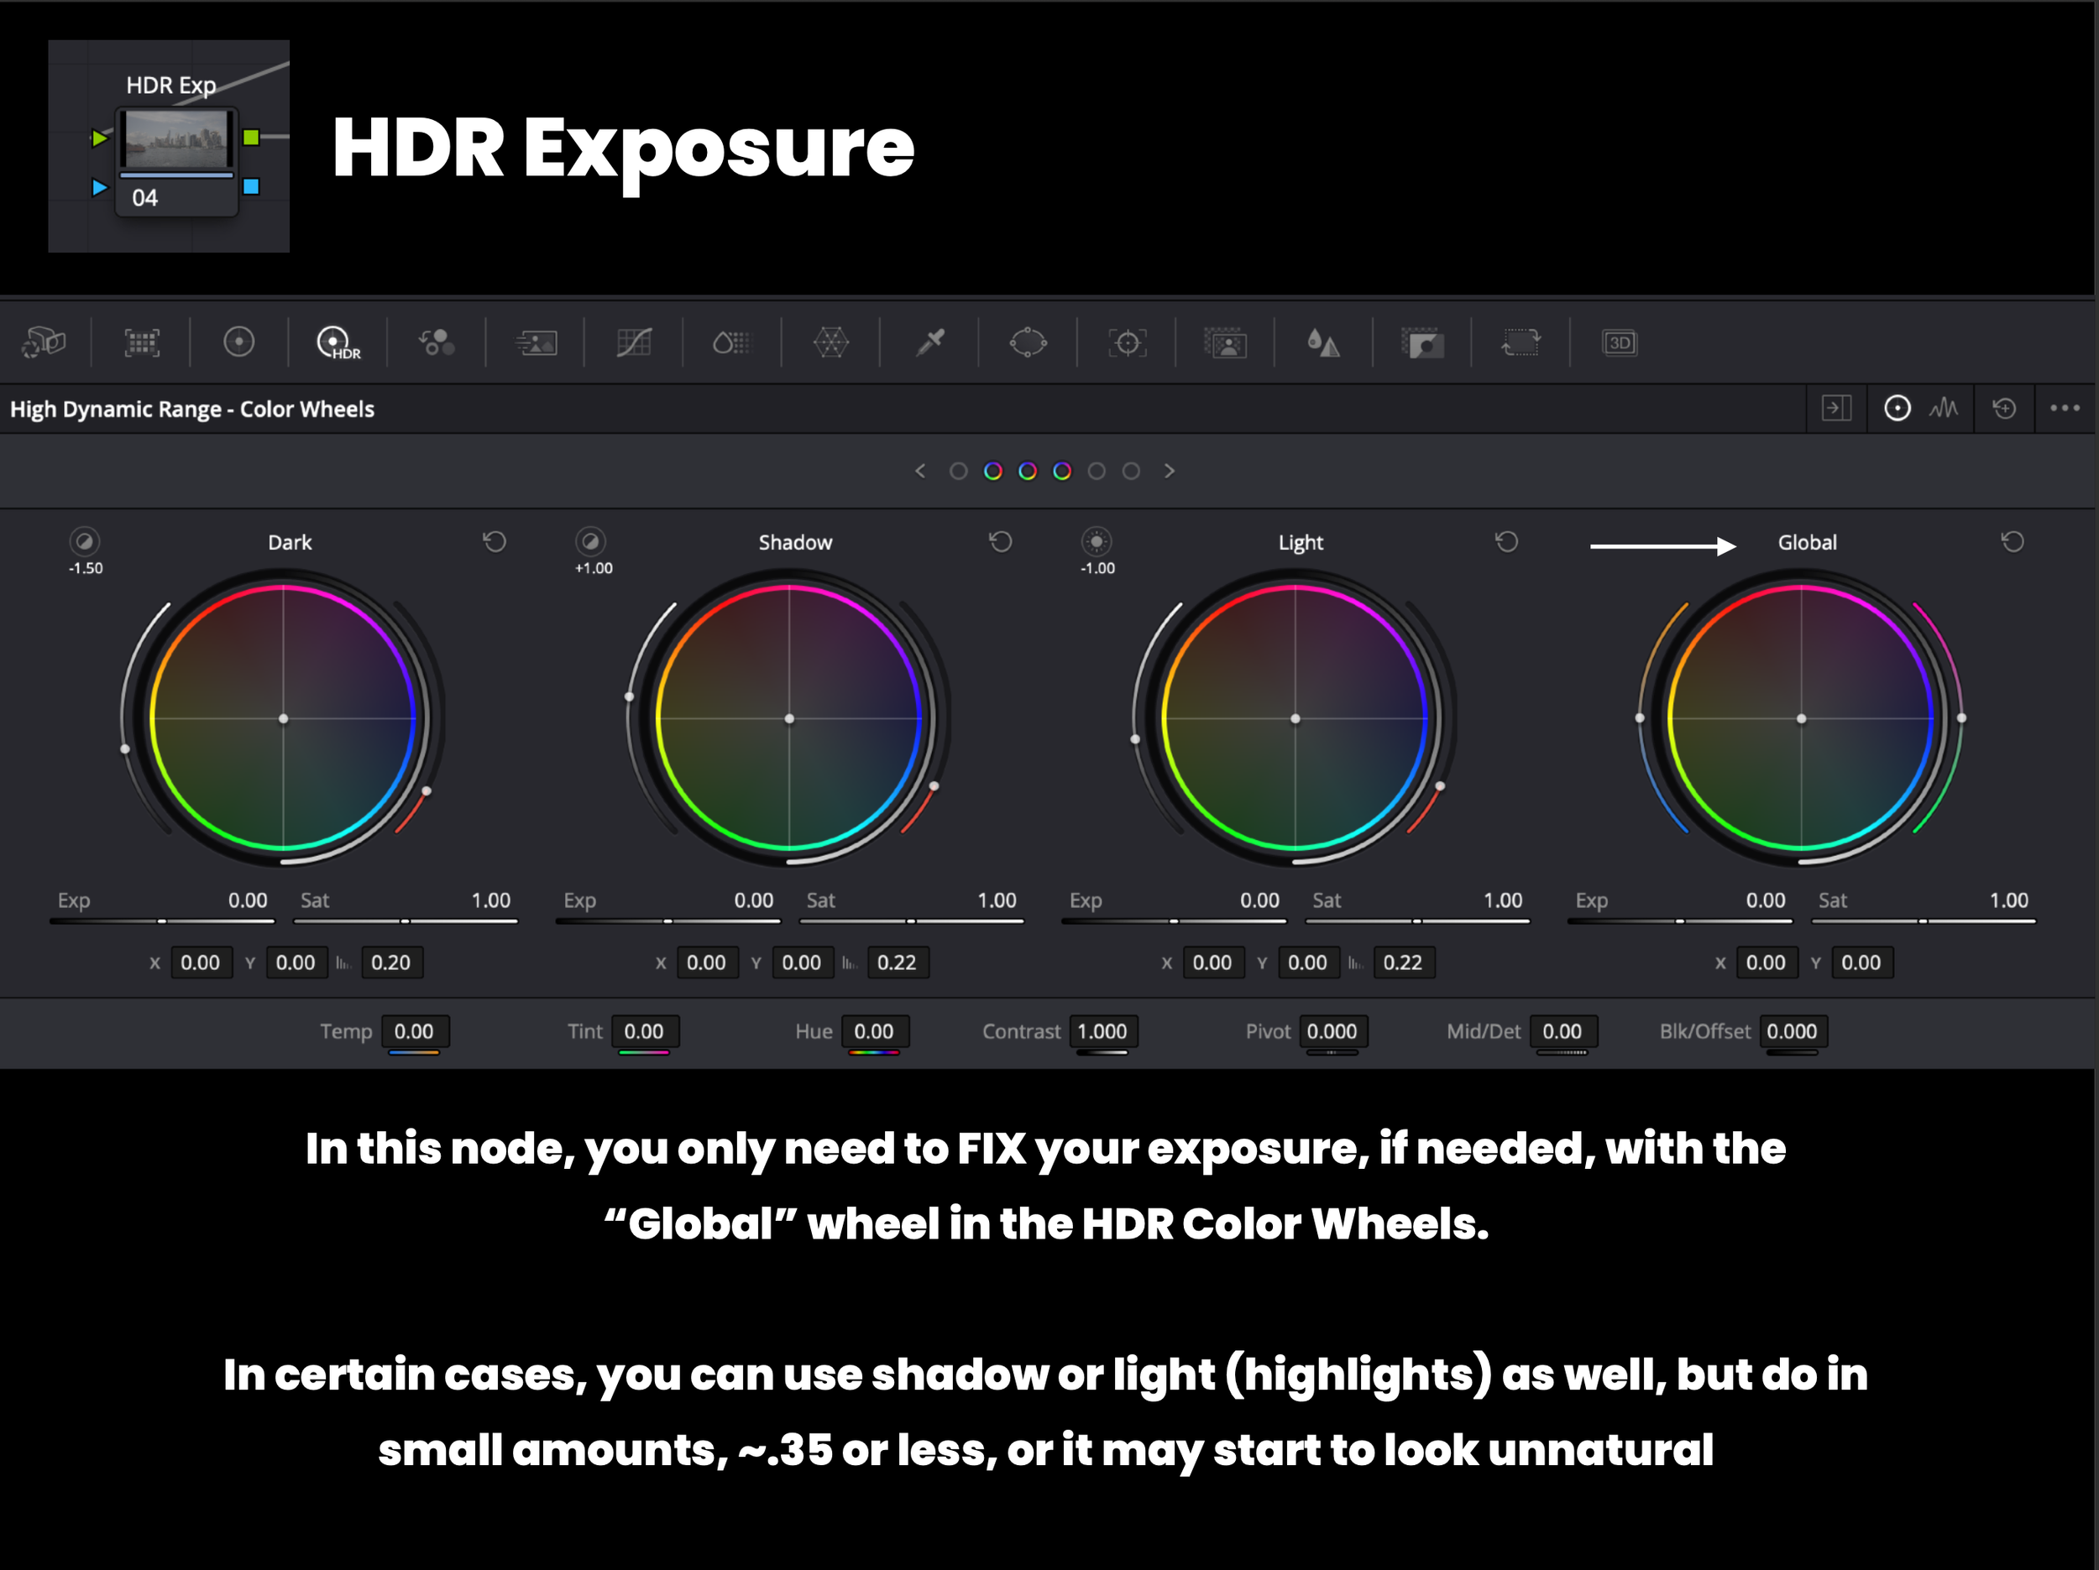Reset the Global wheel
The width and height of the screenshot is (2099, 1570).
click(x=2013, y=542)
